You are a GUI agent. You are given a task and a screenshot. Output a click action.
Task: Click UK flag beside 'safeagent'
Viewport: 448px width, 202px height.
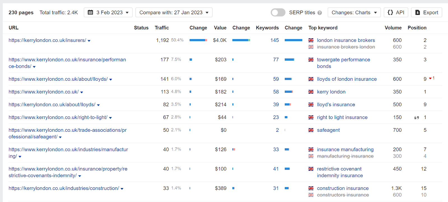point(311,130)
